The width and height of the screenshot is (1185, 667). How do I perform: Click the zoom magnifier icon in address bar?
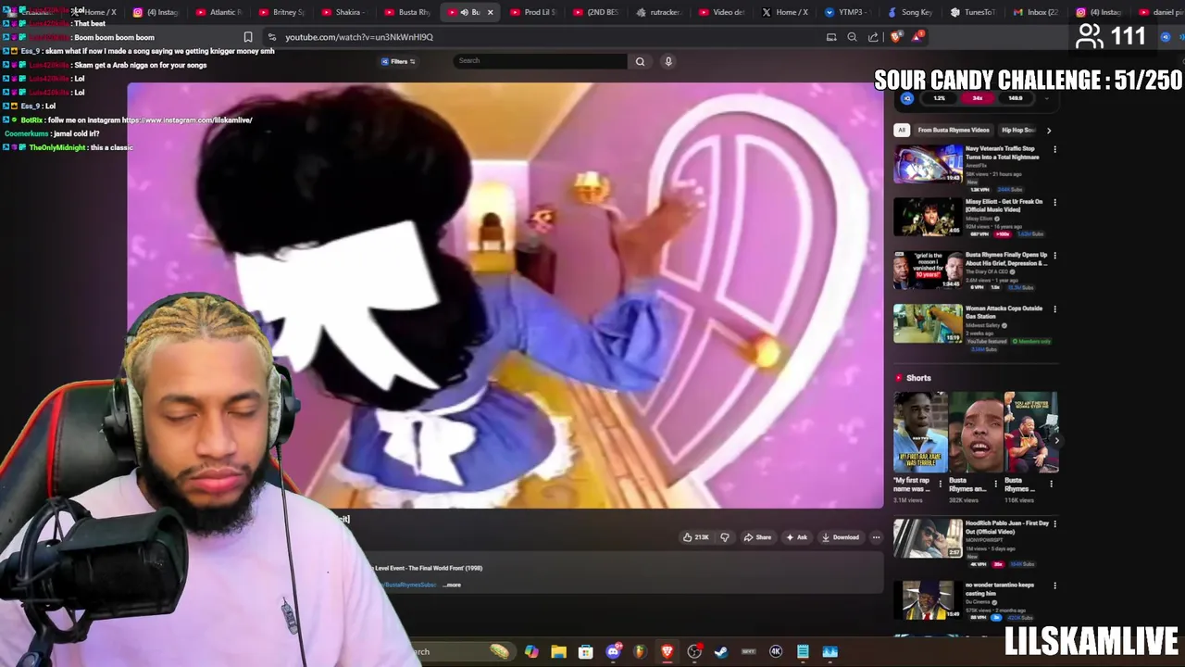pyautogui.click(x=852, y=37)
